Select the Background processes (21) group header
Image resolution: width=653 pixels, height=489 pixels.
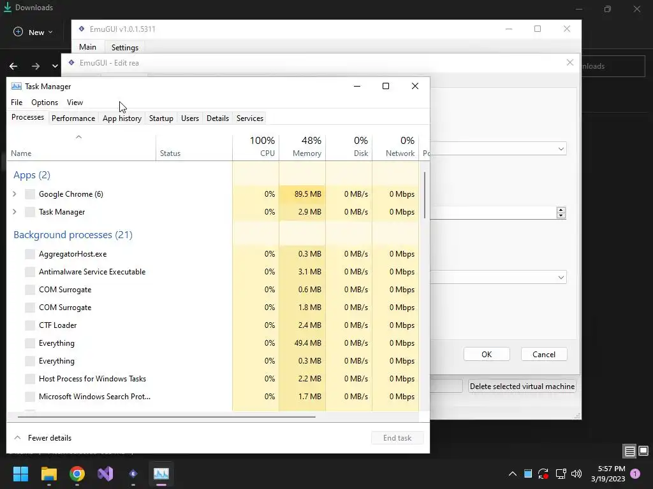click(x=73, y=235)
